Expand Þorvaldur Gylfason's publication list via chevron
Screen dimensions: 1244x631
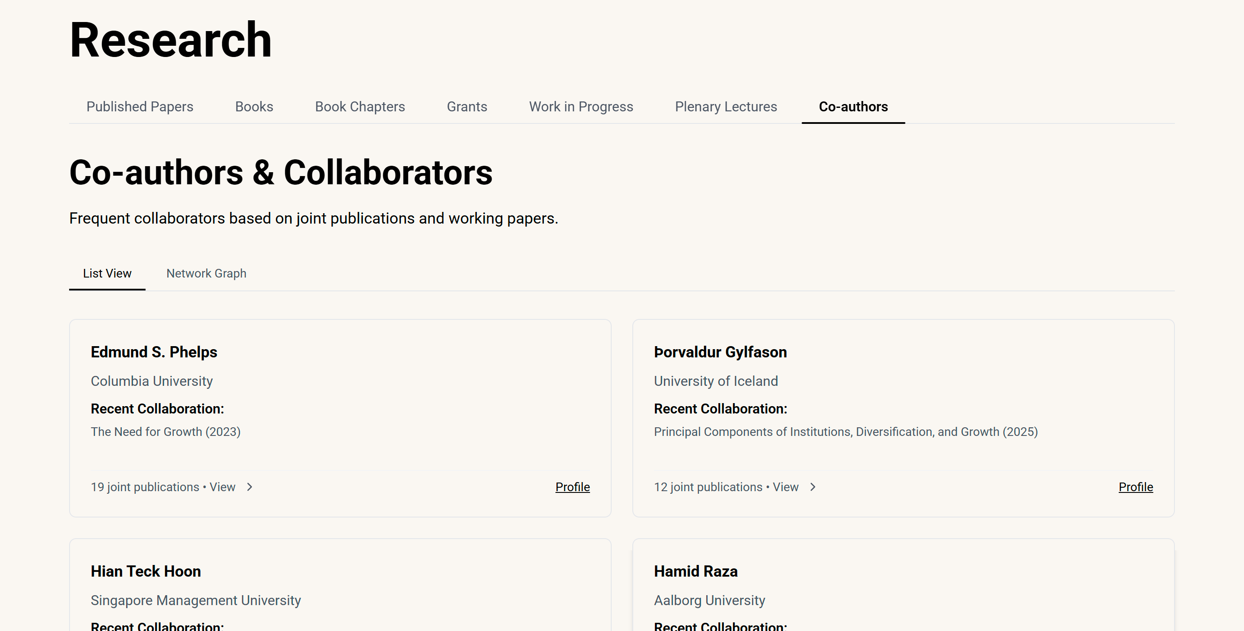pyautogui.click(x=813, y=487)
